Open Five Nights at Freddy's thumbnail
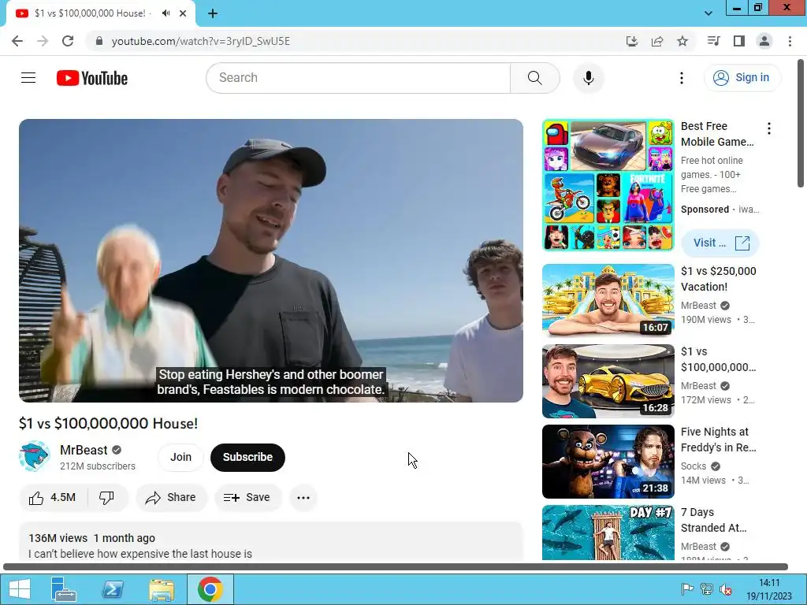Viewport: 807px width, 605px height. 608,462
